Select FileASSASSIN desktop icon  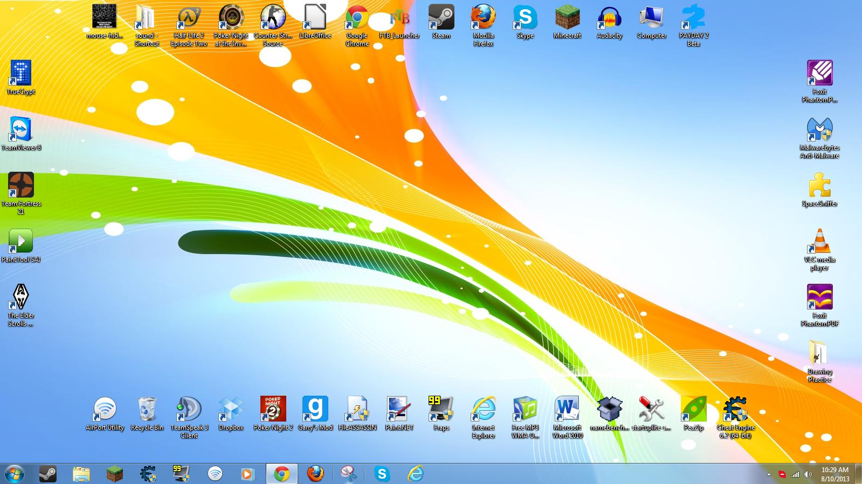pyautogui.click(x=357, y=414)
